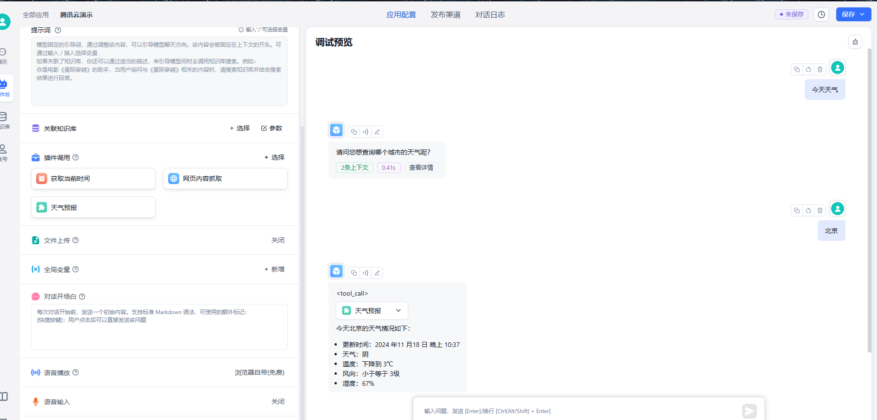Click the 未保存 status badge
The width and height of the screenshot is (877, 420).
[x=792, y=14]
